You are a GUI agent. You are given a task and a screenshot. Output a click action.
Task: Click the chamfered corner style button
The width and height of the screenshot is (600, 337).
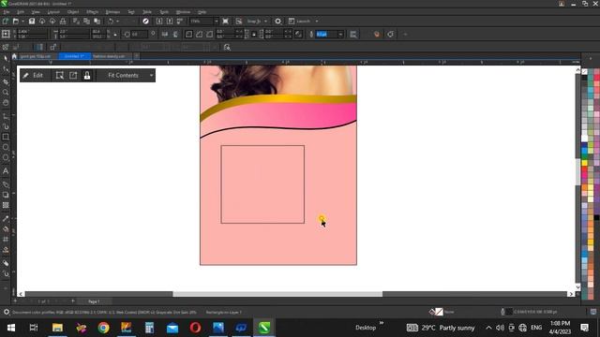[x=209, y=35]
